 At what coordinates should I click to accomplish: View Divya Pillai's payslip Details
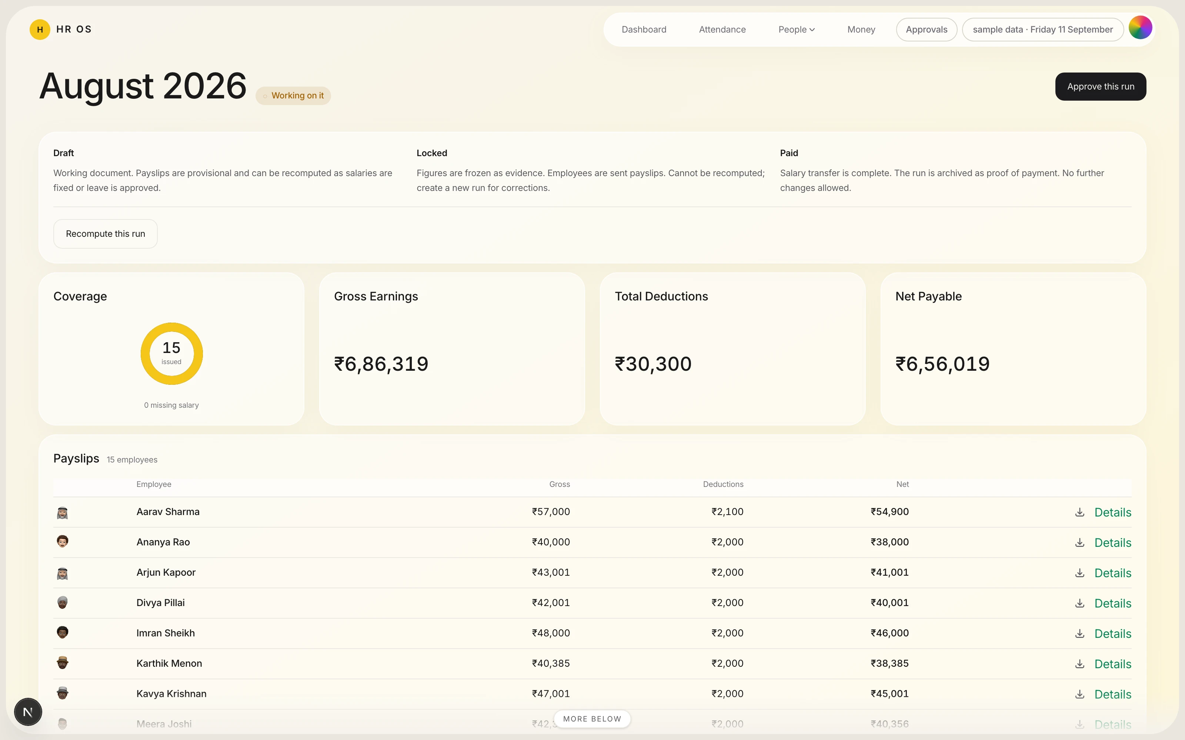tap(1112, 603)
